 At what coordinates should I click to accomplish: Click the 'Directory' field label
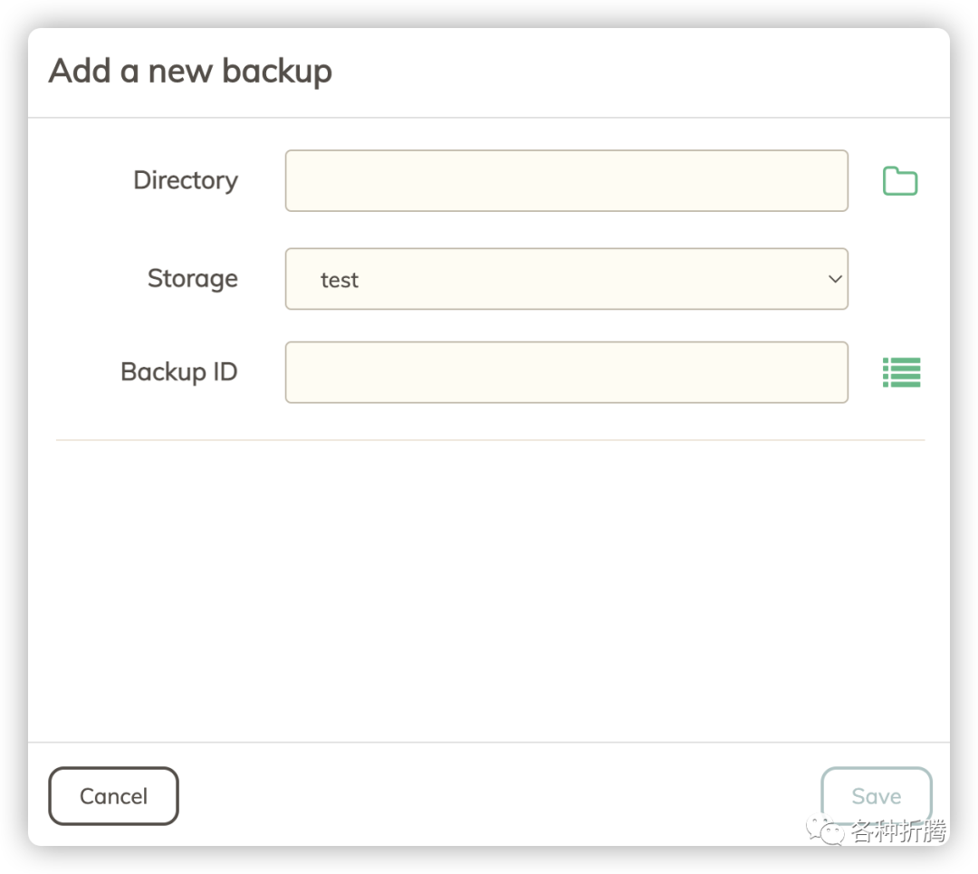coord(186,180)
